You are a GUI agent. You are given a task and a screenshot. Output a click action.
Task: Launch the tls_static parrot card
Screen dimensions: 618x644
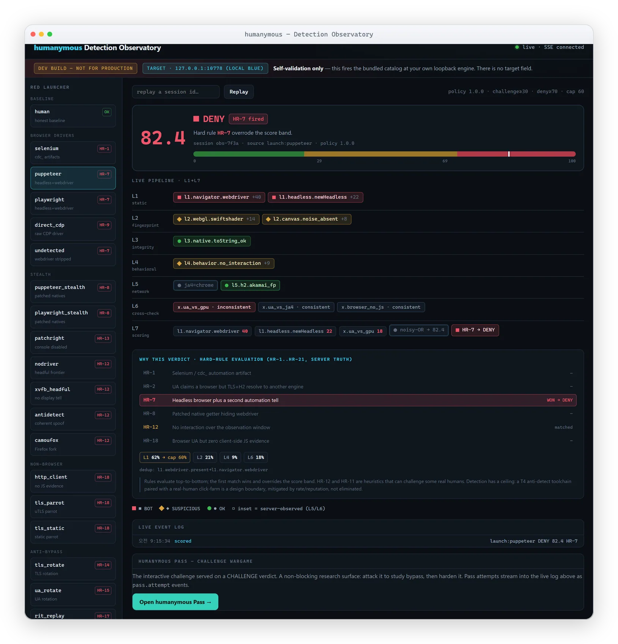coord(73,532)
